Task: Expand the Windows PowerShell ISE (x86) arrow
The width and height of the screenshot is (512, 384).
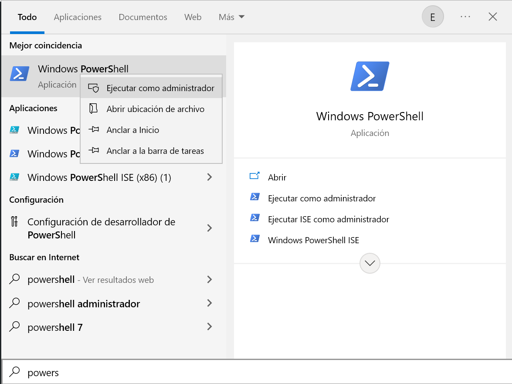Action: coord(210,177)
